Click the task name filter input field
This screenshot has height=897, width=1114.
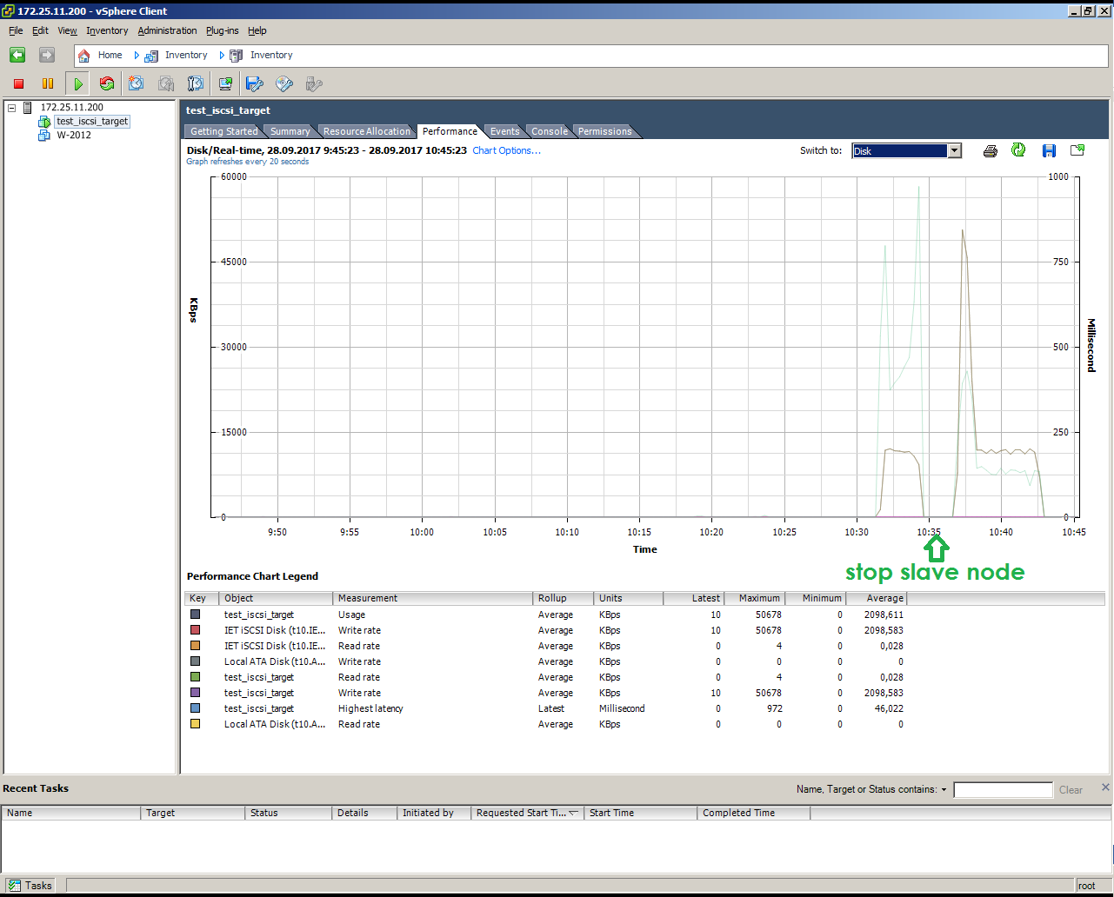pos(1003,789)
